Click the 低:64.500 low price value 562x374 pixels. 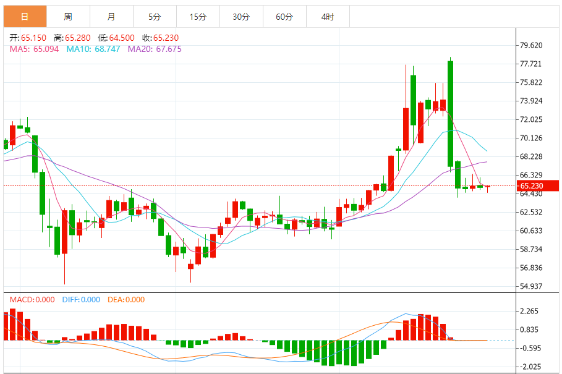click(116, 38)
